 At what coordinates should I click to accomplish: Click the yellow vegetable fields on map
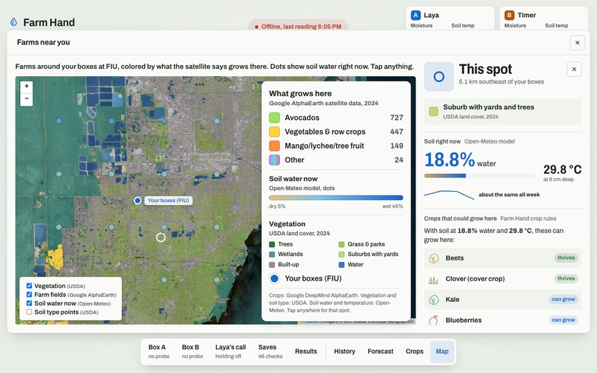(55, 258)
